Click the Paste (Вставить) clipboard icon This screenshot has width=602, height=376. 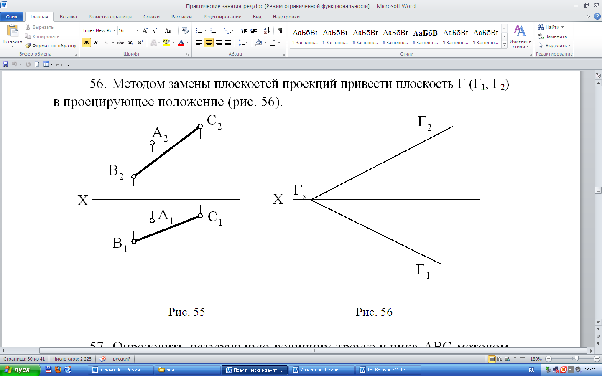tap(13, 31)
